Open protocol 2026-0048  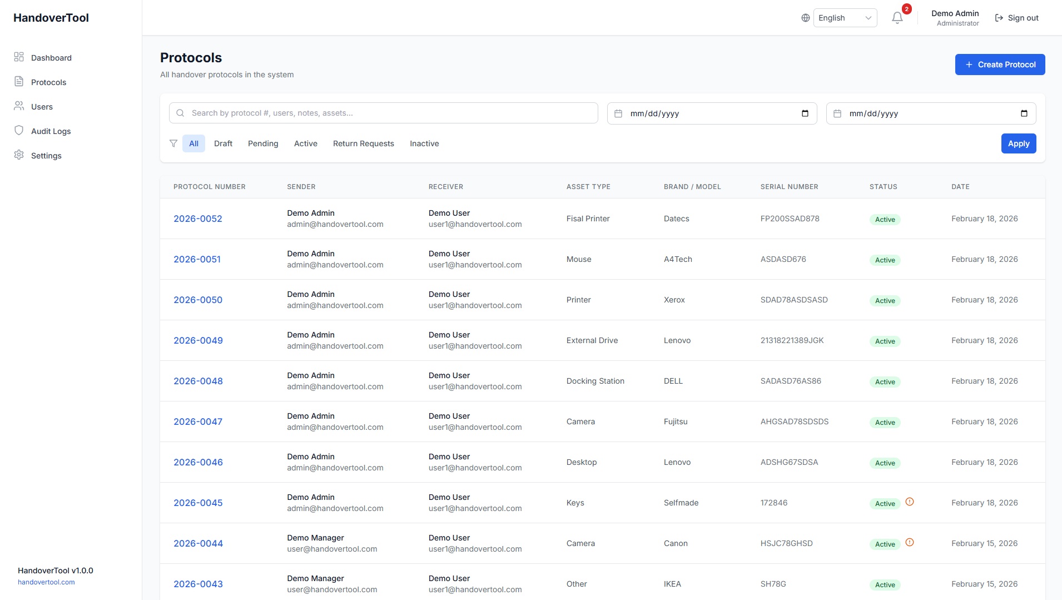click(198, 381)
